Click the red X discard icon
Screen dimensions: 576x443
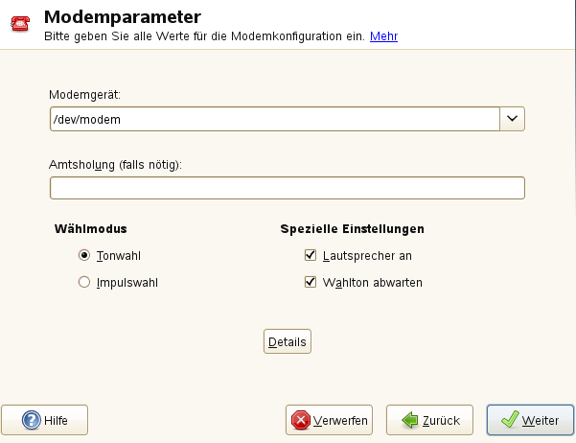pos(301,420)
